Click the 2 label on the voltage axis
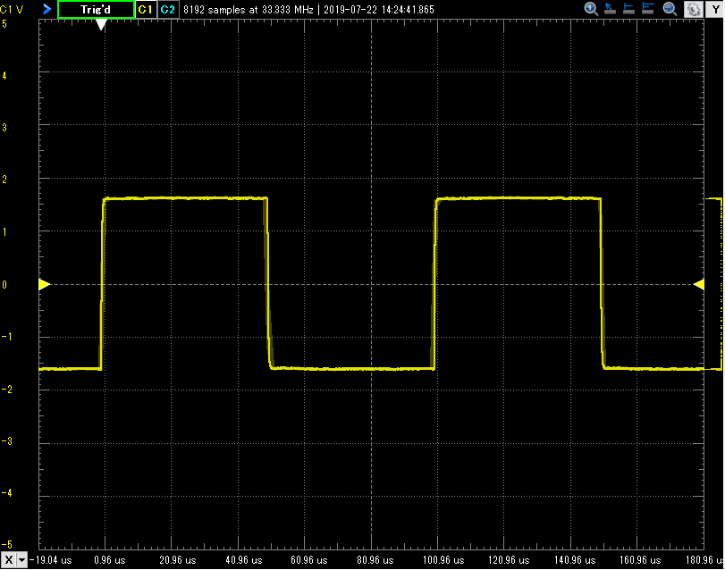 tap(4, 180)
